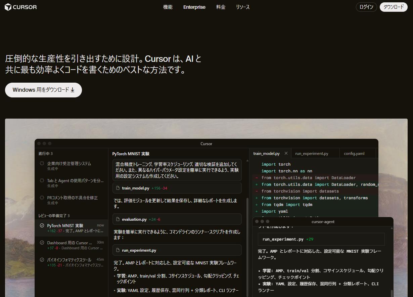Click the レビューの準備完了 3 header
413x297 pixels.
[x=54, y=216]
